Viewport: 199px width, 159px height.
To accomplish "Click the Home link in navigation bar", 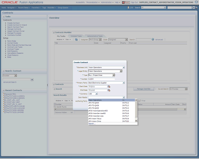I will click(x=4, y=7).
